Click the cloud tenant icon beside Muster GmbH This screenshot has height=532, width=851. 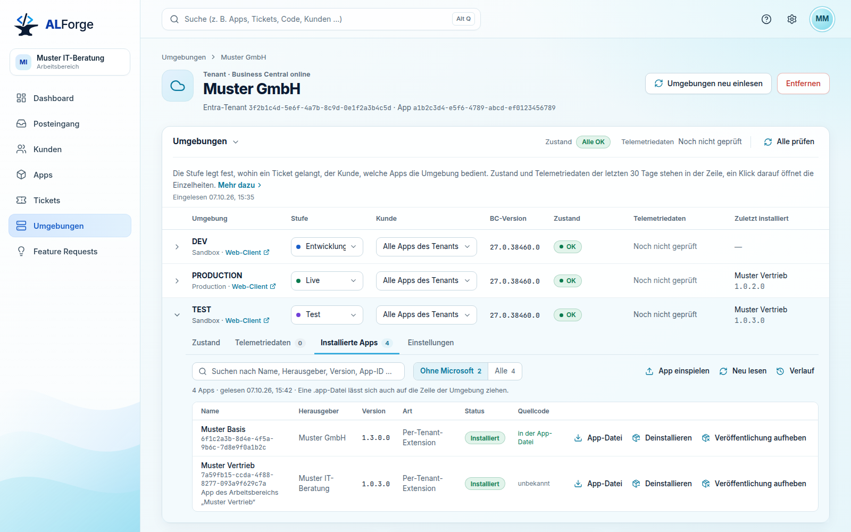click(178, 86)
